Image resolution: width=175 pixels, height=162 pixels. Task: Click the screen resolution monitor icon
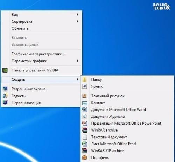coord(5,89)
